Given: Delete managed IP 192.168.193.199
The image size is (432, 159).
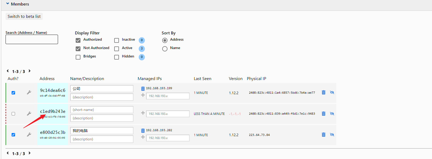Looking at the screenshot, I should point(143,89).
